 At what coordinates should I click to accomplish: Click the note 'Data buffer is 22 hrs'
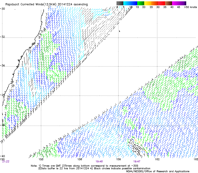[x=55, y=168]
